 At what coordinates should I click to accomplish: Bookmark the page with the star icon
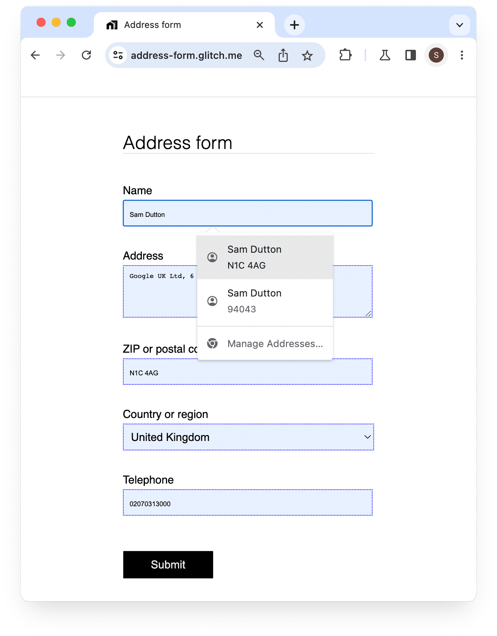click(x=307, y=55)
